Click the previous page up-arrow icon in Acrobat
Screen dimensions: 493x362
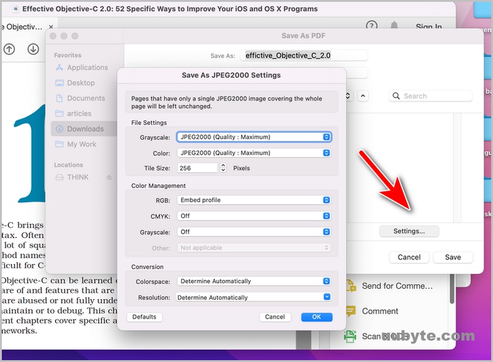(x=9, y=49)
